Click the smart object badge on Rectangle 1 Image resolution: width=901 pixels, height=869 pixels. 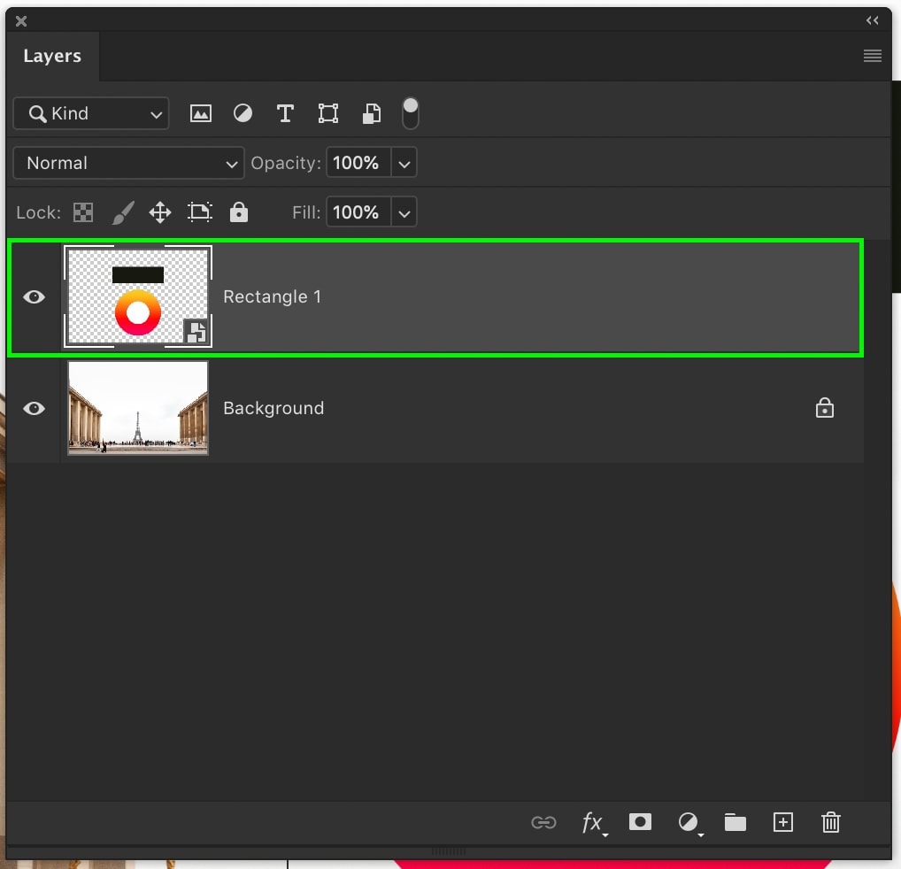point(196,332)
